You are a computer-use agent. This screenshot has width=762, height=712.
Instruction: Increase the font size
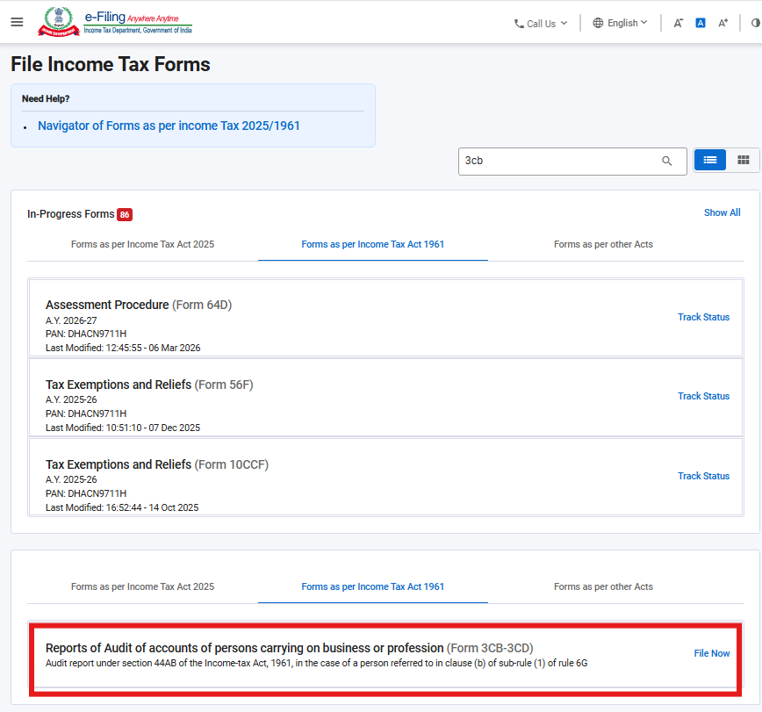pos(722,23)
